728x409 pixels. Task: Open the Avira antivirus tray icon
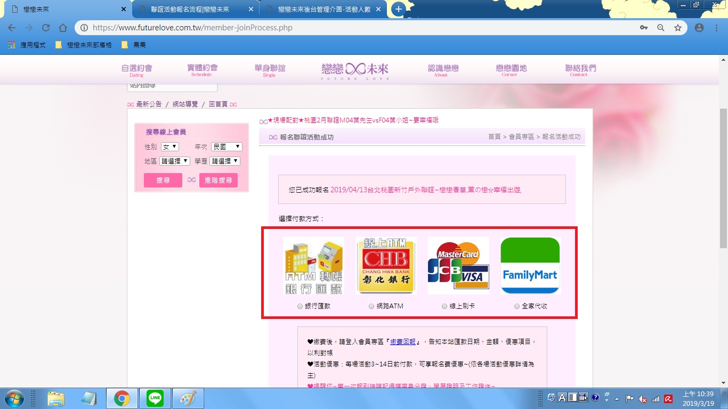pos(668,398)
